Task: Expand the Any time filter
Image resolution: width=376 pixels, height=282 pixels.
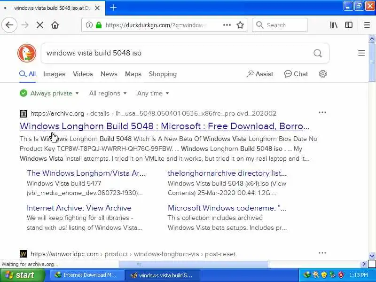Action: point(153,93)
